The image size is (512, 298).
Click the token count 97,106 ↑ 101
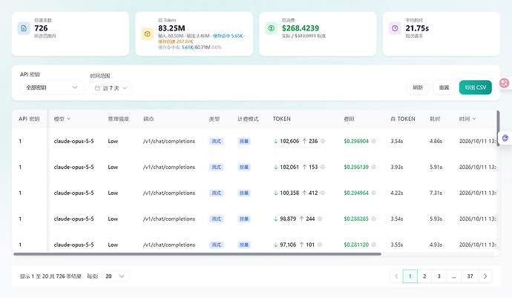(294, 245)
